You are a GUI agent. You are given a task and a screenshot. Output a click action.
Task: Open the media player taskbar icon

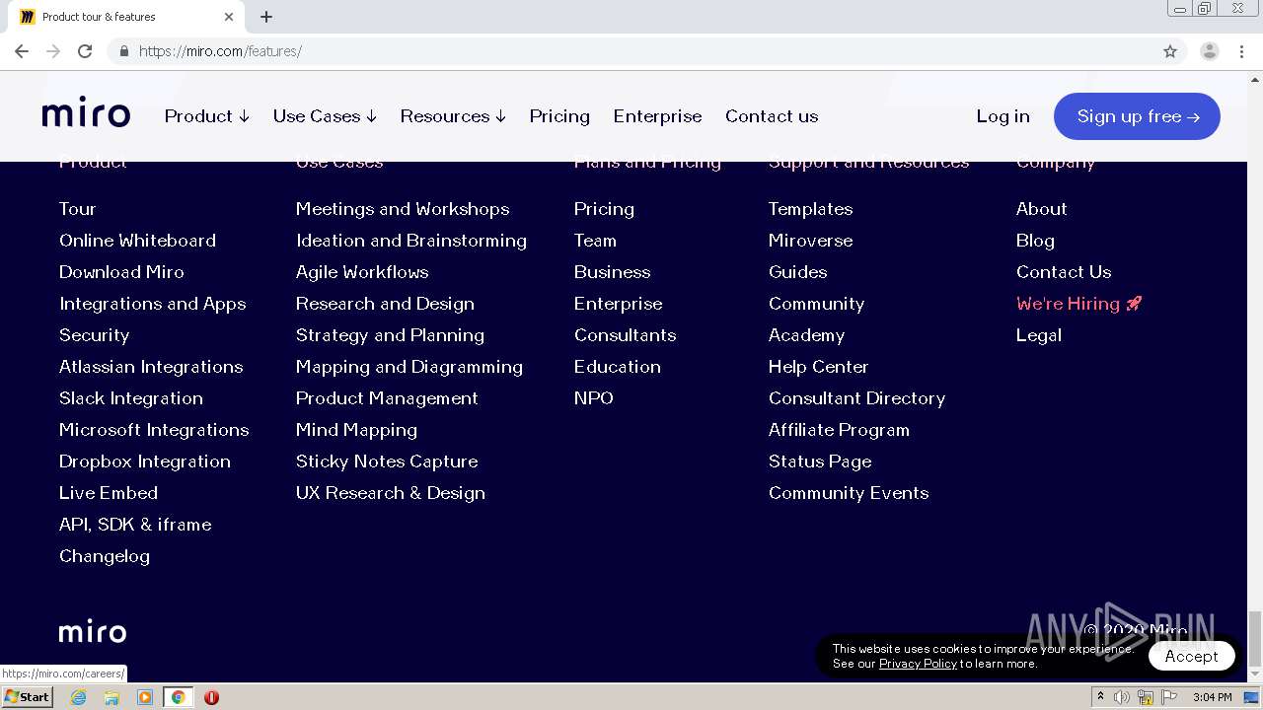point(145,697)
